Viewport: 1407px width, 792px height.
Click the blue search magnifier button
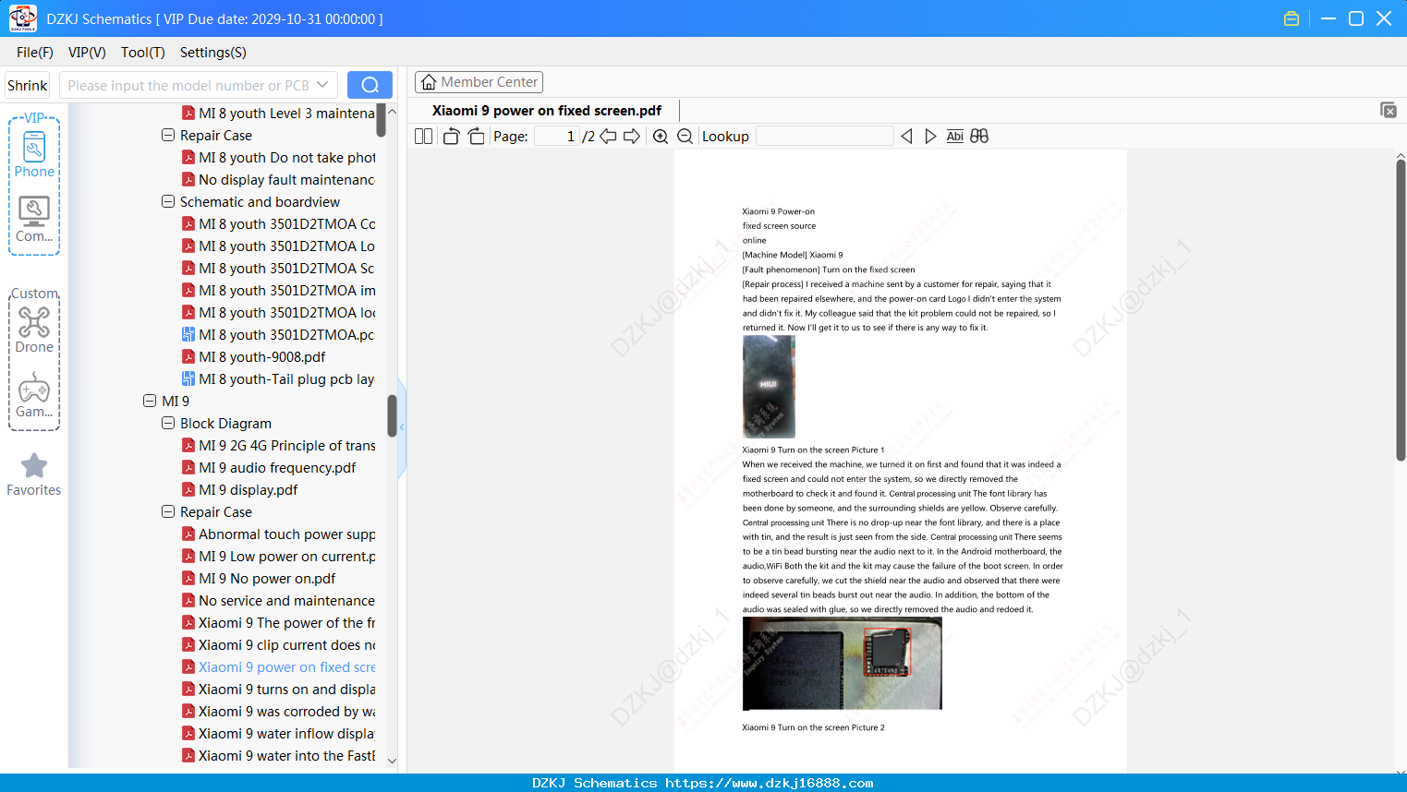370,85
